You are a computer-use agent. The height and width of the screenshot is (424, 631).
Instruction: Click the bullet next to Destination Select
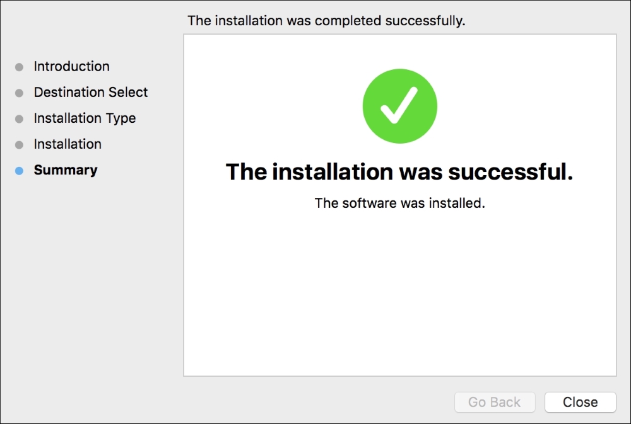click(19, 93)
